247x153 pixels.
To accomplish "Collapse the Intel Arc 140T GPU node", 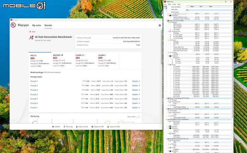I will click(166, 139).
